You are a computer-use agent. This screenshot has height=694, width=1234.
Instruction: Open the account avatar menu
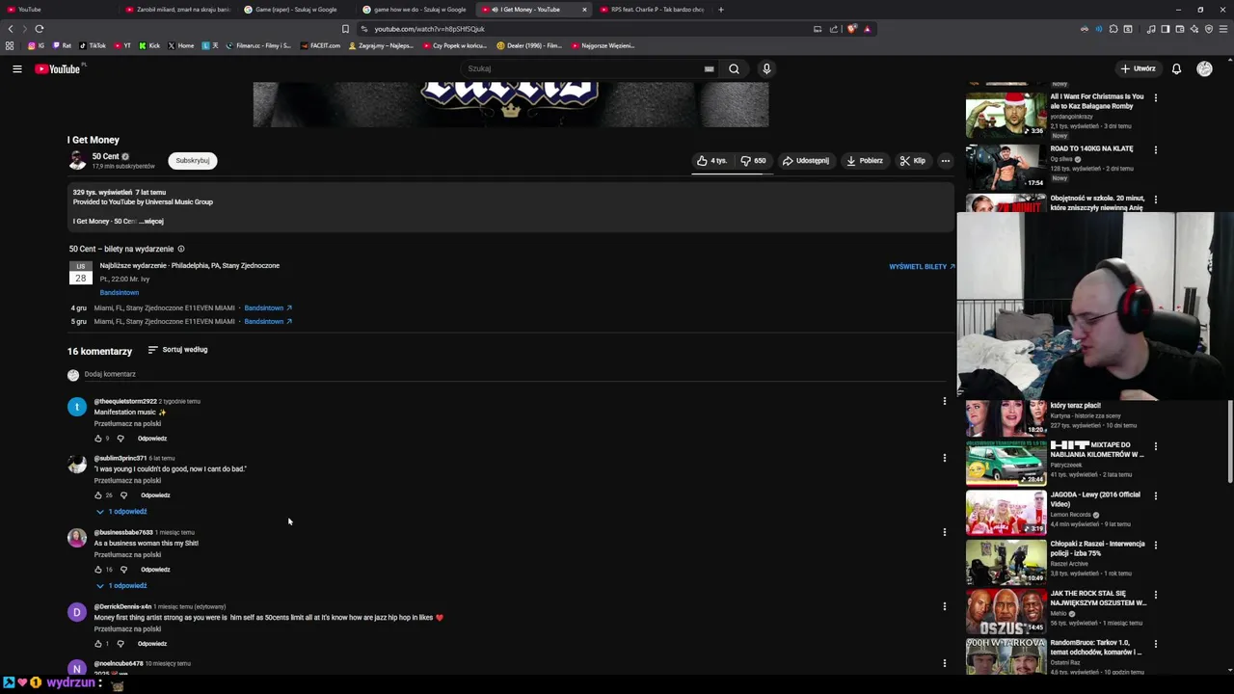1204,68
